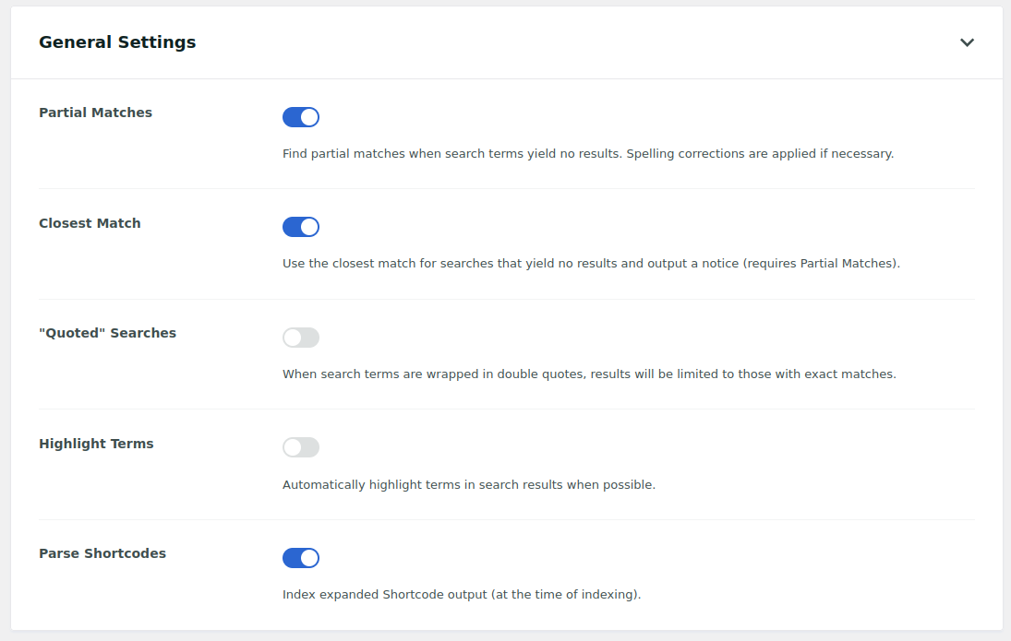1011x641 pixels.
Task: Click divider line between Closest Match and Quoted Searches
Action: click(506, 299)
